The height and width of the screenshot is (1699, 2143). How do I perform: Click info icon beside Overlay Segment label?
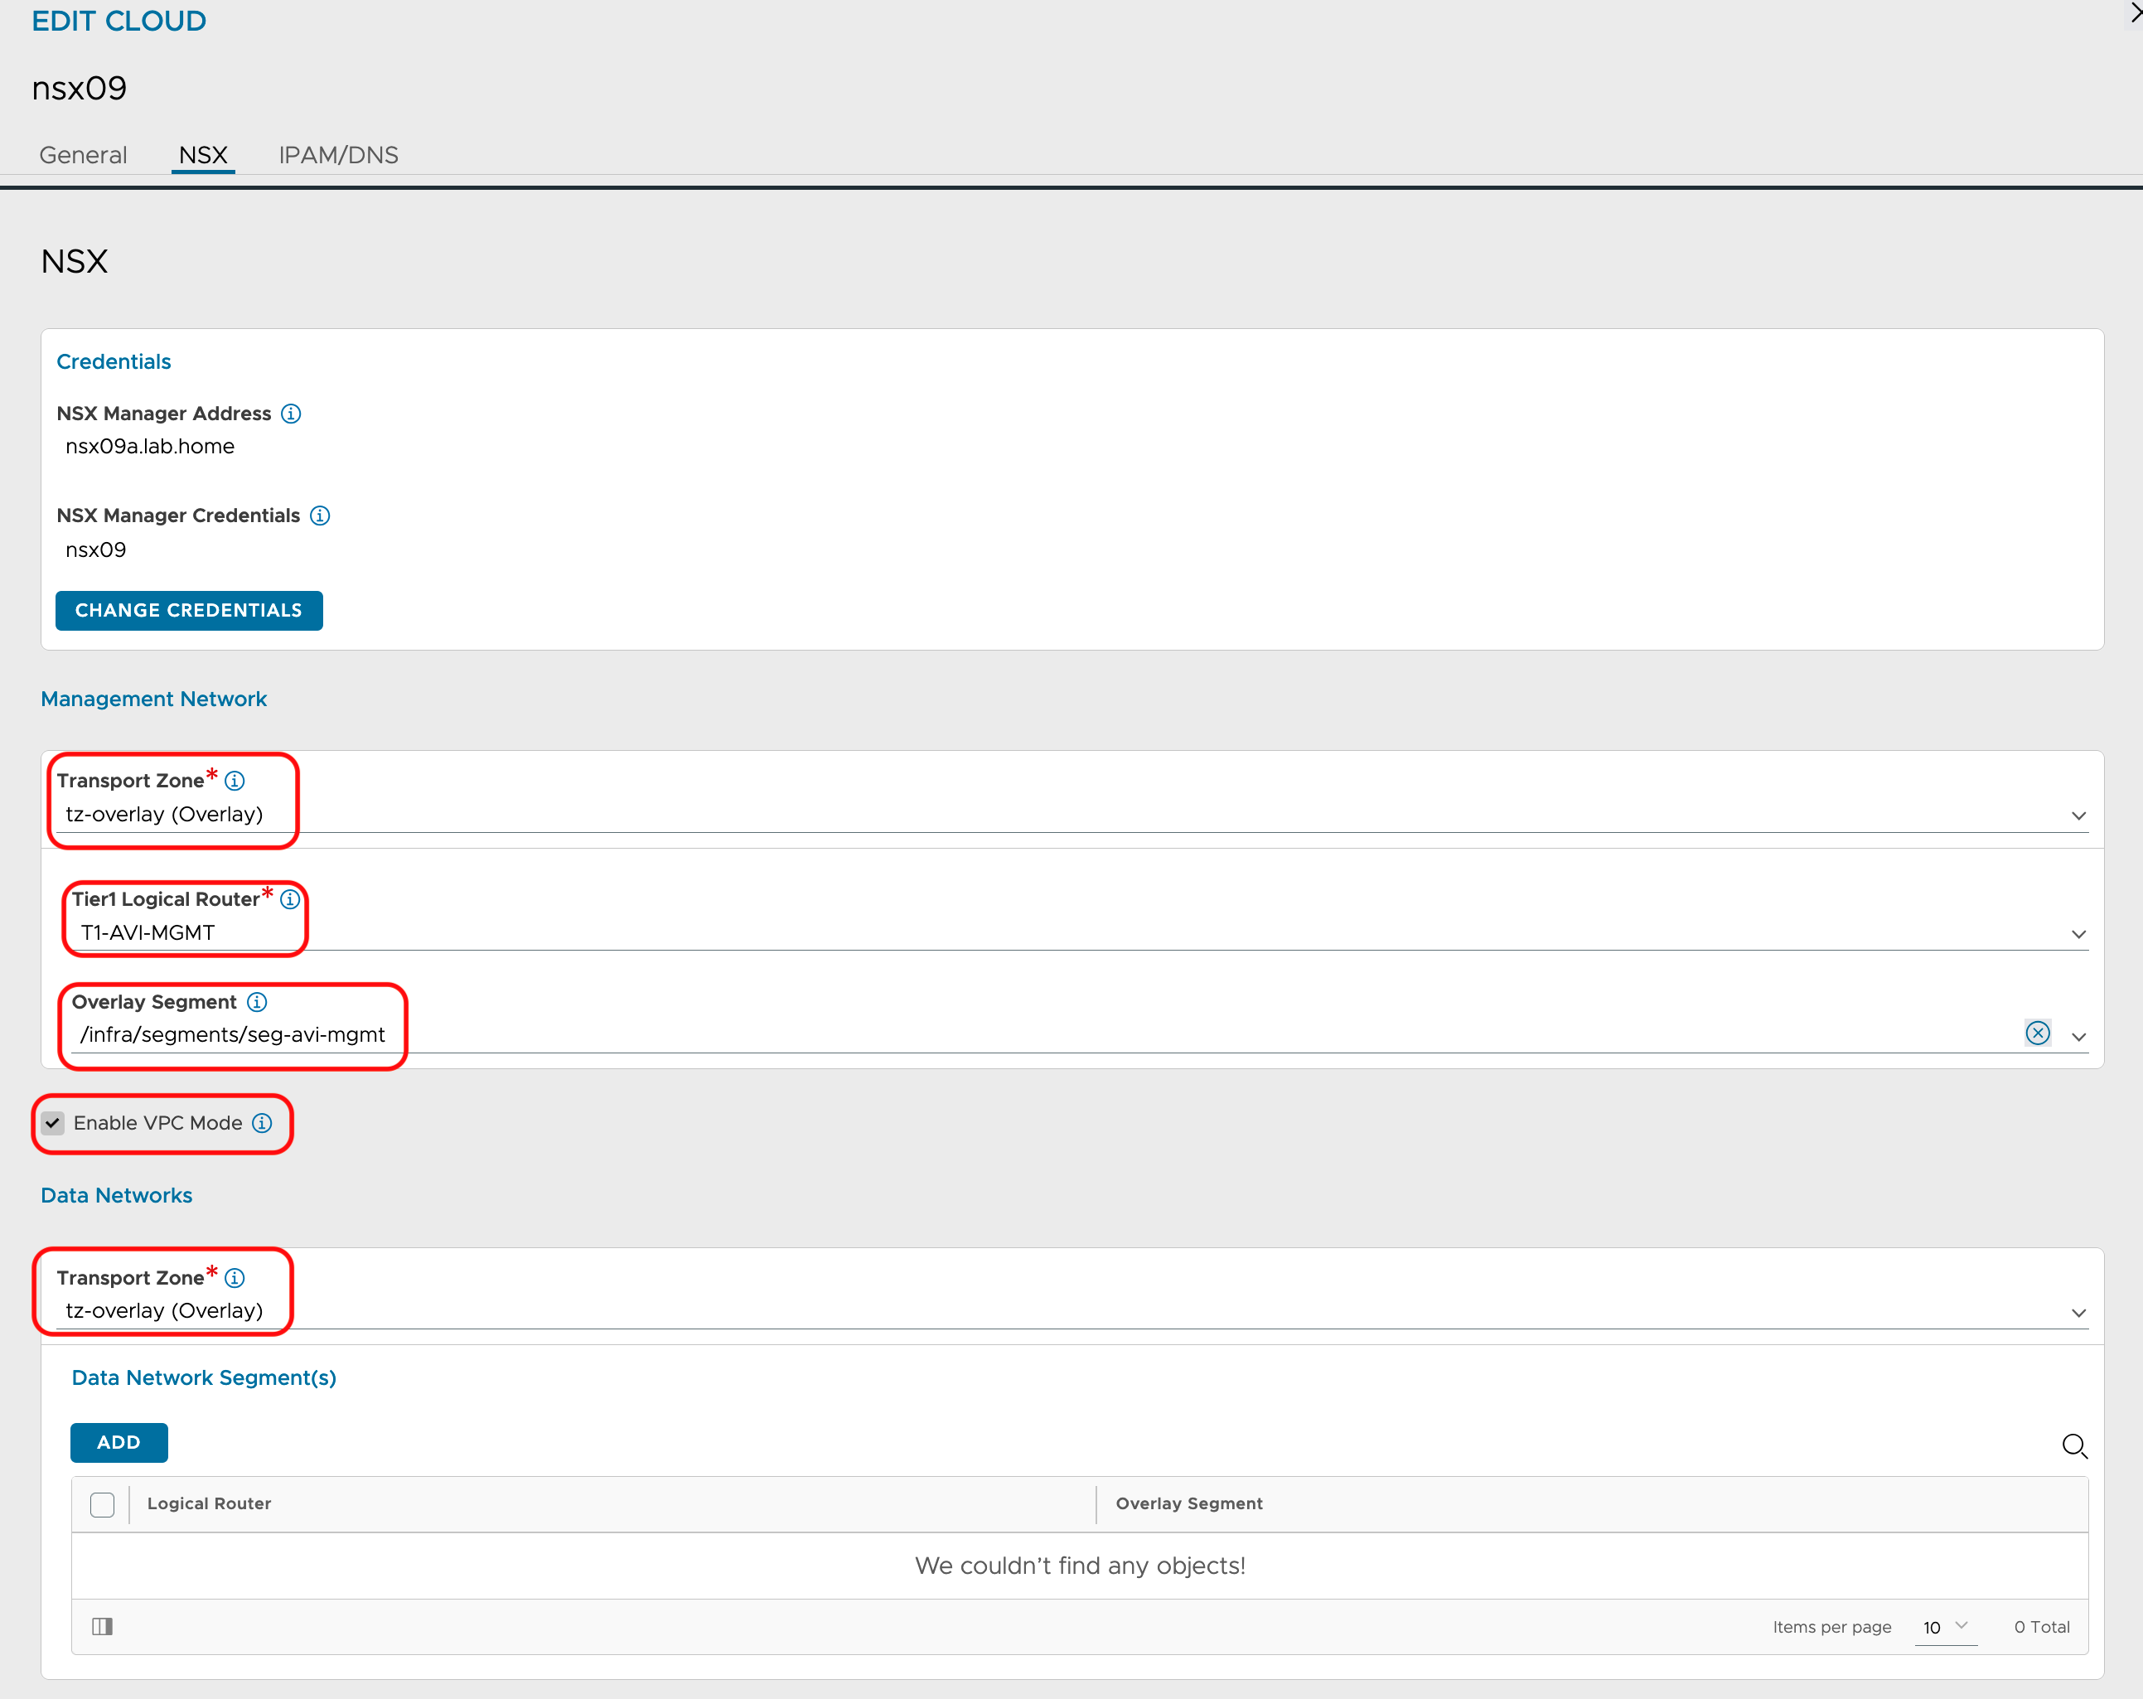coord(256,1002)
